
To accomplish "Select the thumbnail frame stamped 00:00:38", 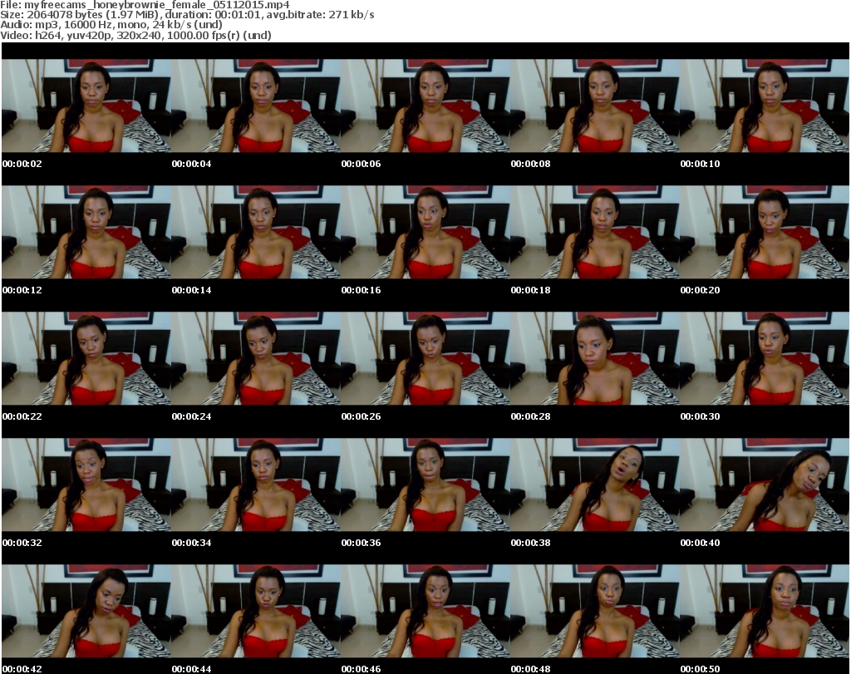I will 595,485.
